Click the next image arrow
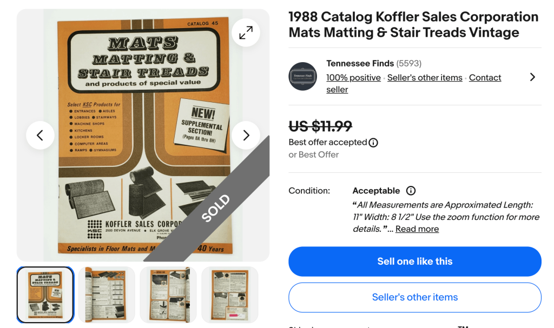This screenshot has height=328, width=554. [x=246, y=135]
